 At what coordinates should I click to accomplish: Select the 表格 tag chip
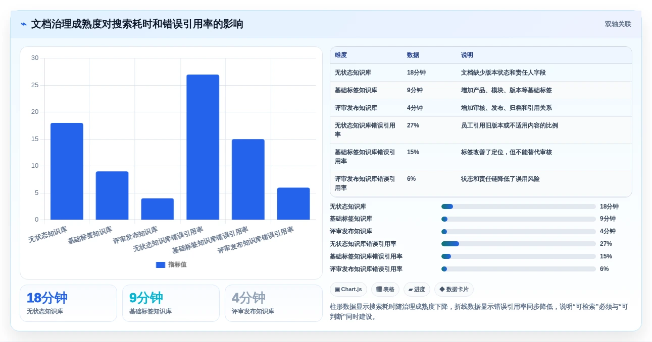(x=385, y=289)
